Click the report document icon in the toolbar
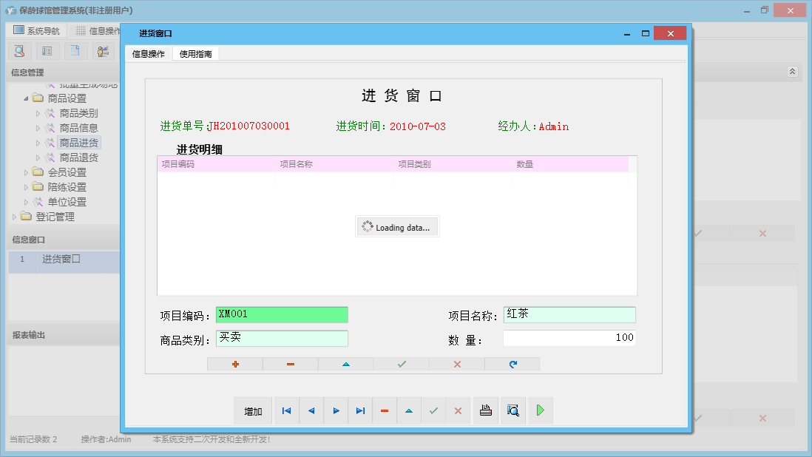This screenshot has height=457, width=812. (x=73, y=50)
